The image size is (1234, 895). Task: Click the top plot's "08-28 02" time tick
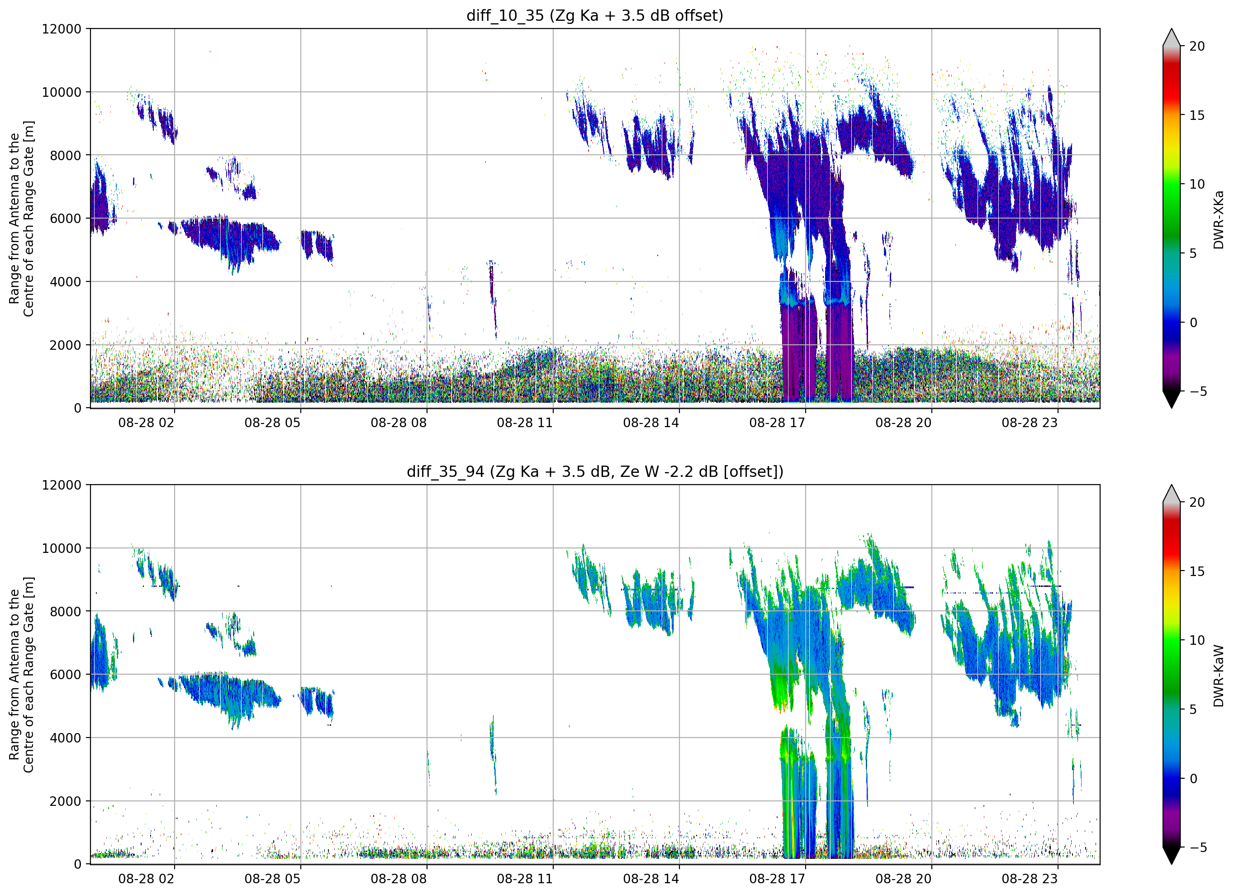tap(147, 423)
